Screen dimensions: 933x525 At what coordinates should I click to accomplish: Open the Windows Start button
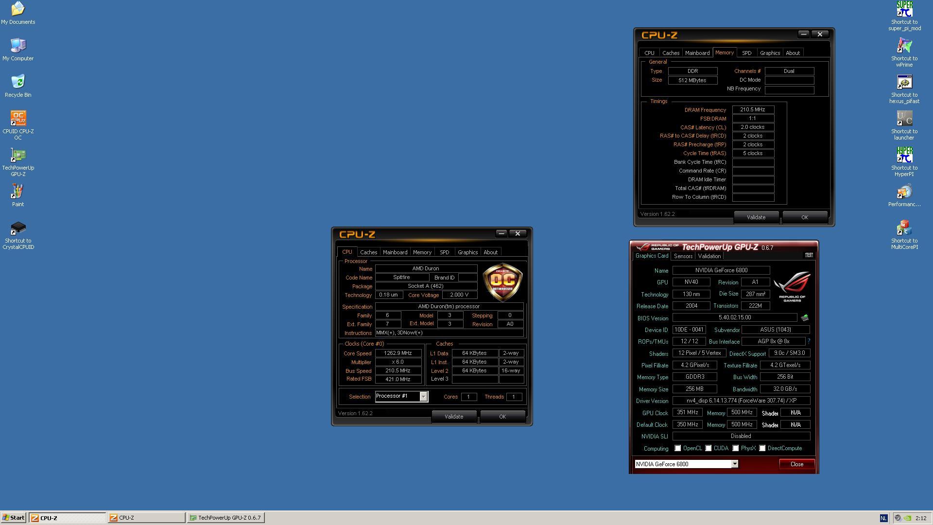14,518
